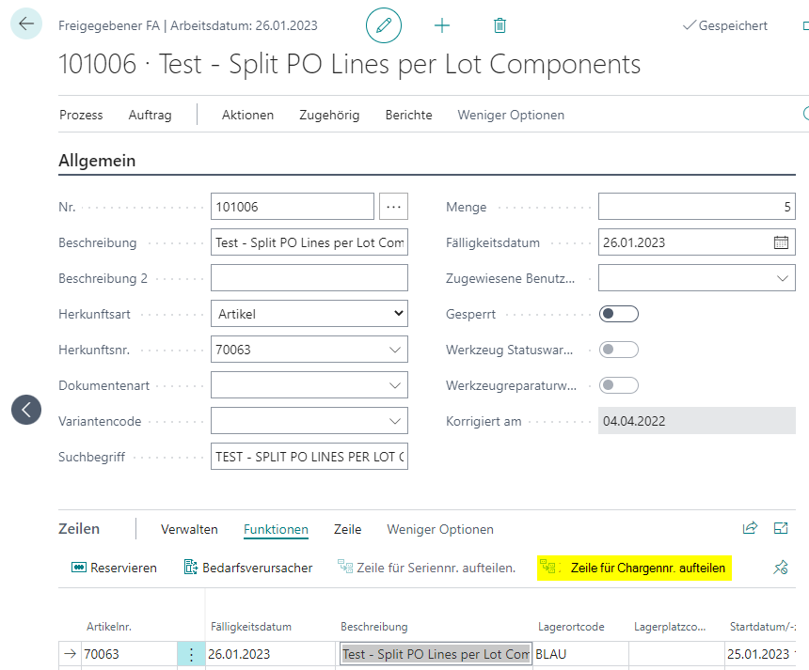The image size is (809, 670).
Task: Click the Bedarfsverursacher button label
Action: tap(257, 568)
